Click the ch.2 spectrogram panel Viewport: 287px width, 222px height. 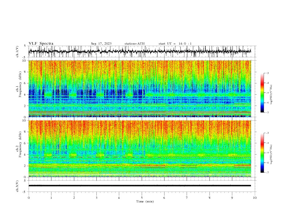point(140,149)
